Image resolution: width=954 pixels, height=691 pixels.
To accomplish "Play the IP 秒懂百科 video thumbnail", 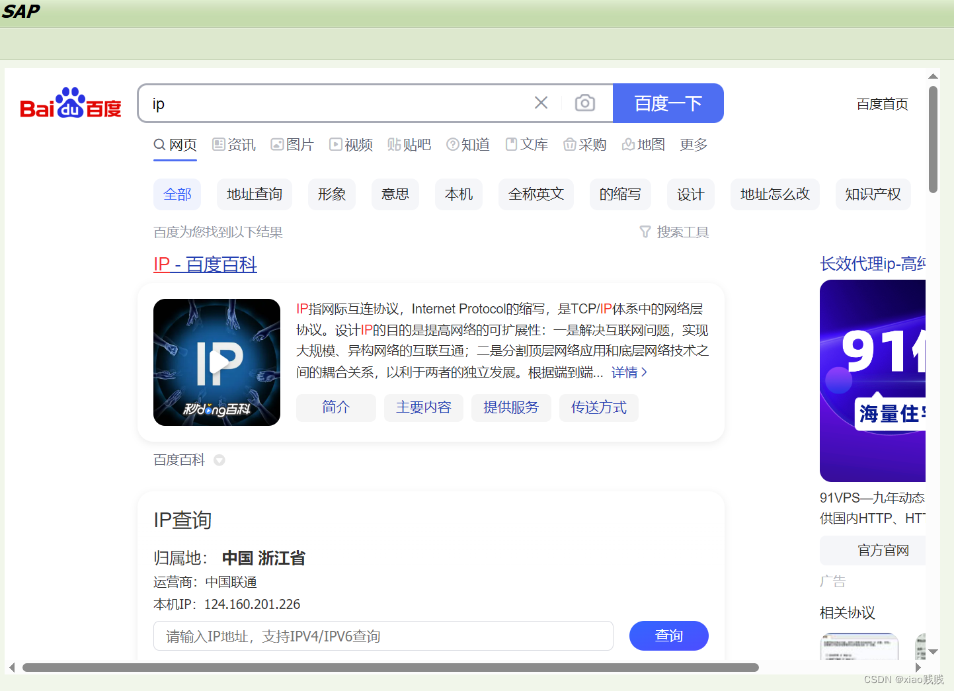I will pyautogui.click(x=217, y=362).
